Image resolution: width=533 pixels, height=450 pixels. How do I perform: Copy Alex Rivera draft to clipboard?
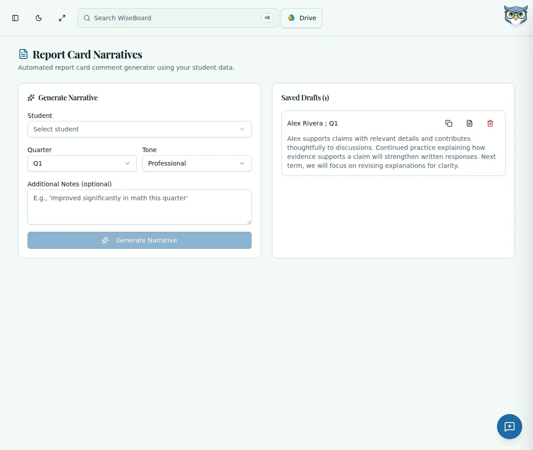point(449,123)
